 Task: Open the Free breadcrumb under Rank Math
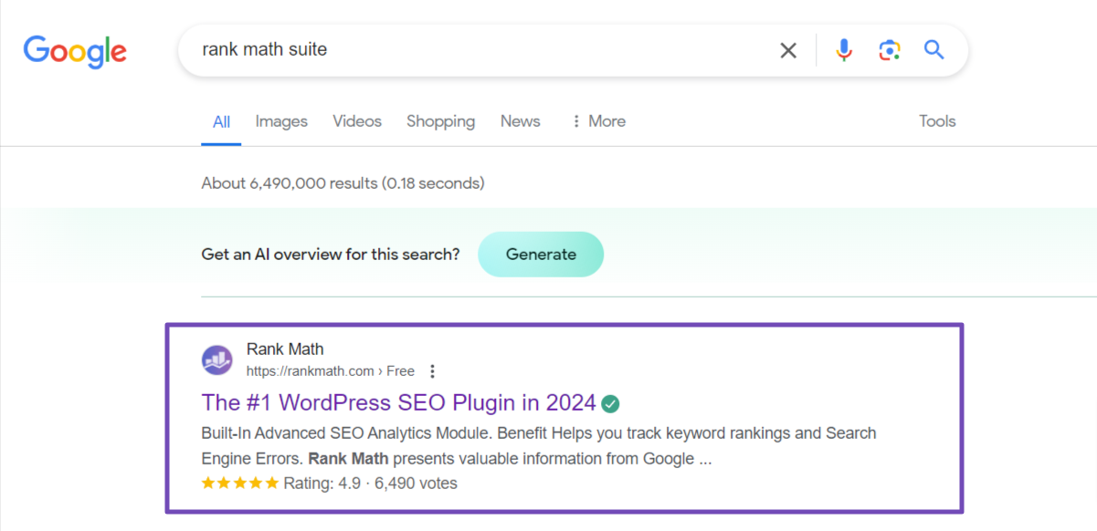pyautogui.click(x=400, y=371)
